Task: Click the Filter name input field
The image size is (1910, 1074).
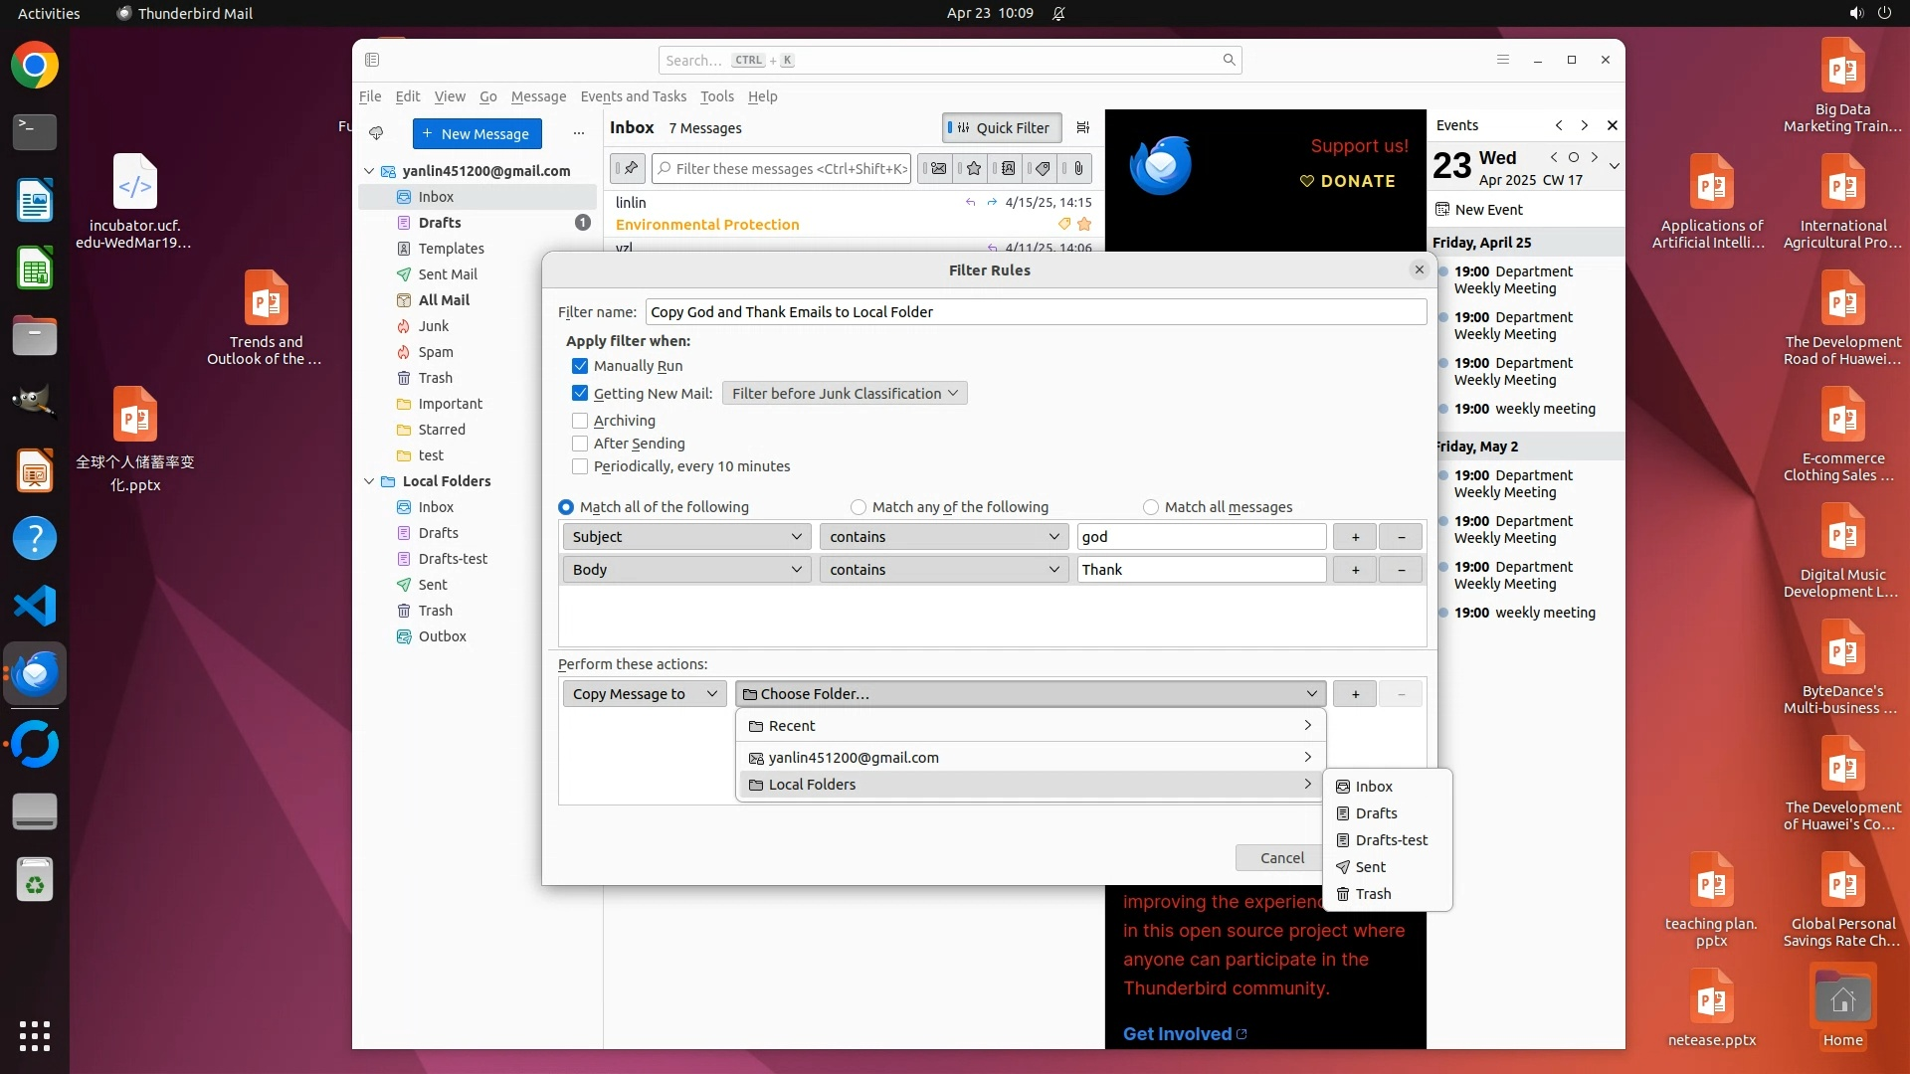Action: 1035,312
